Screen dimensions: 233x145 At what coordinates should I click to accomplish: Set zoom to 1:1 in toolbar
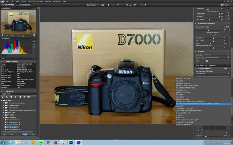[113, 5]
